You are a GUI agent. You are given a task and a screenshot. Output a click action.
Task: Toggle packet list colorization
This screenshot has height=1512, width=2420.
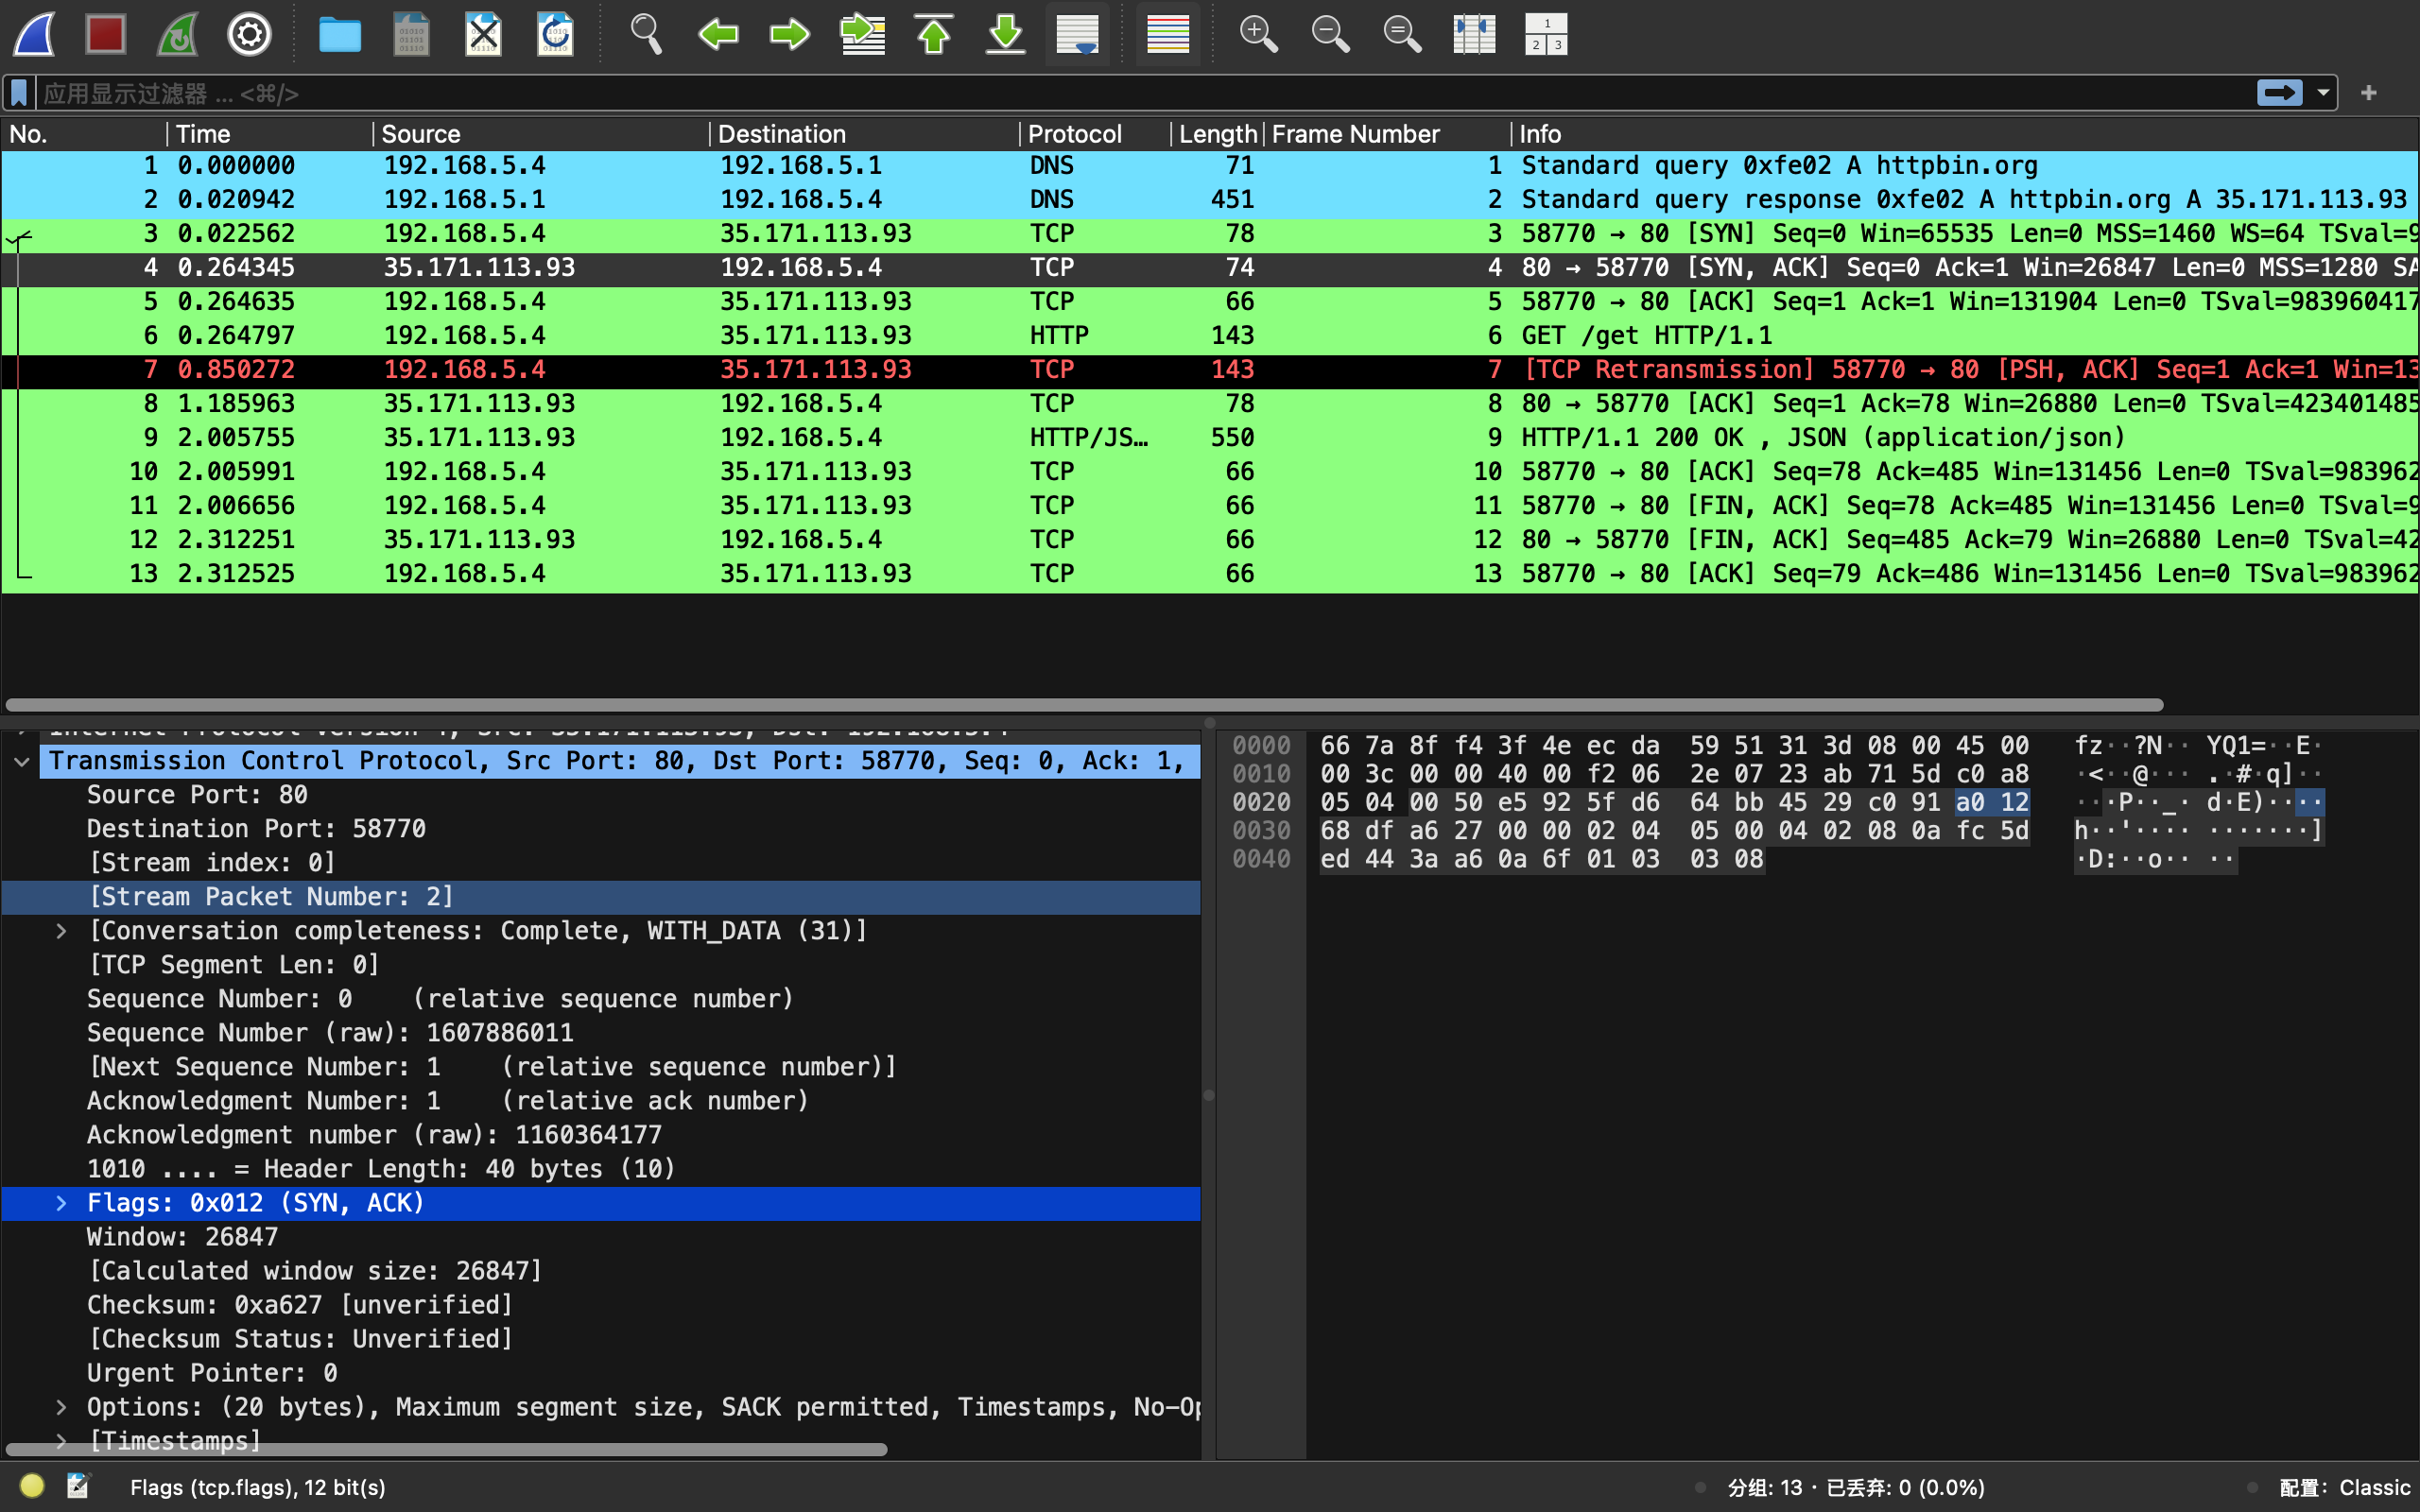(x=1168, y=34)
